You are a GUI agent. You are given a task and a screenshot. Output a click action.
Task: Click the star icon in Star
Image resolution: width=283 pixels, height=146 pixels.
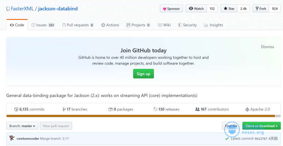(225, 9)
